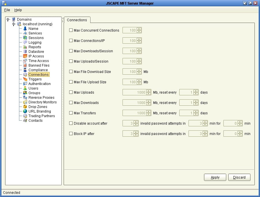Select Directory Monitors in tree

coord(42,102)
